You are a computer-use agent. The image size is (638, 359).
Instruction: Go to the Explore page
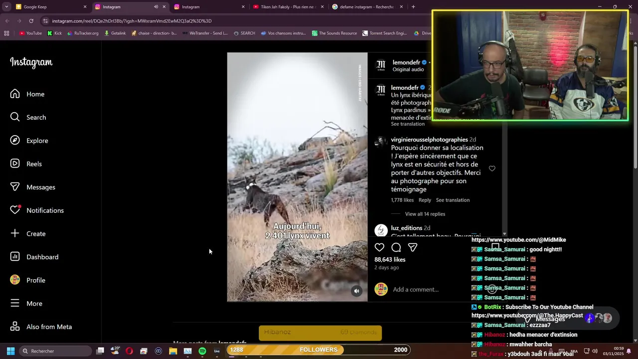click(29, 141)
